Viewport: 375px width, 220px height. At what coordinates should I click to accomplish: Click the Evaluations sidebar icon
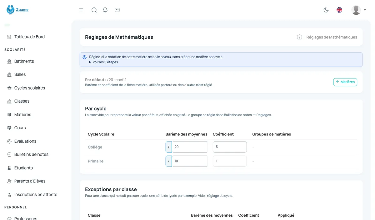[9, 141]
